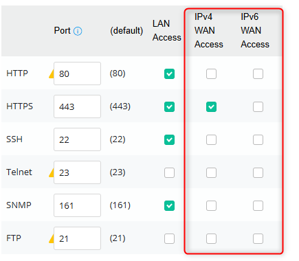Enable HTTP IPv4 WAN Access
Screen dimensions: 299x261
click(211, 73)
